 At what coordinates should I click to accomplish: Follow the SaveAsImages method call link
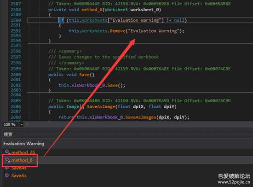141,117
